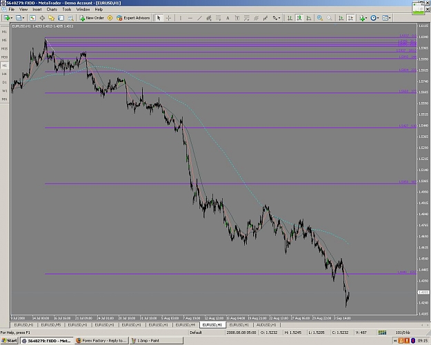
Task: Expand the arrows objects dropdown
Action: point(279,18)
